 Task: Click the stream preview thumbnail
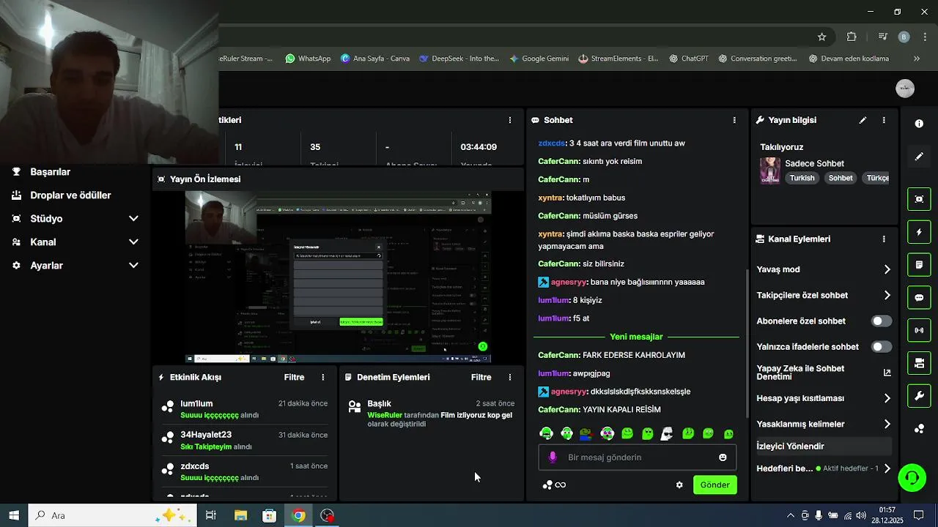click(338, 277)
